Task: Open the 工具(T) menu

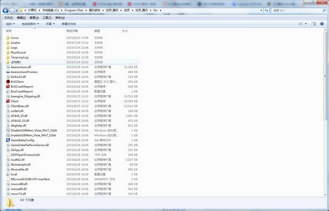Action: tap(47, 18)
